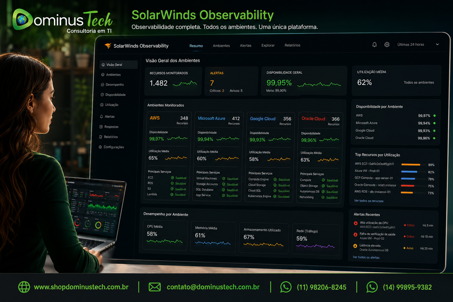Click the Falha de verificação alert icon

(355, 234)
